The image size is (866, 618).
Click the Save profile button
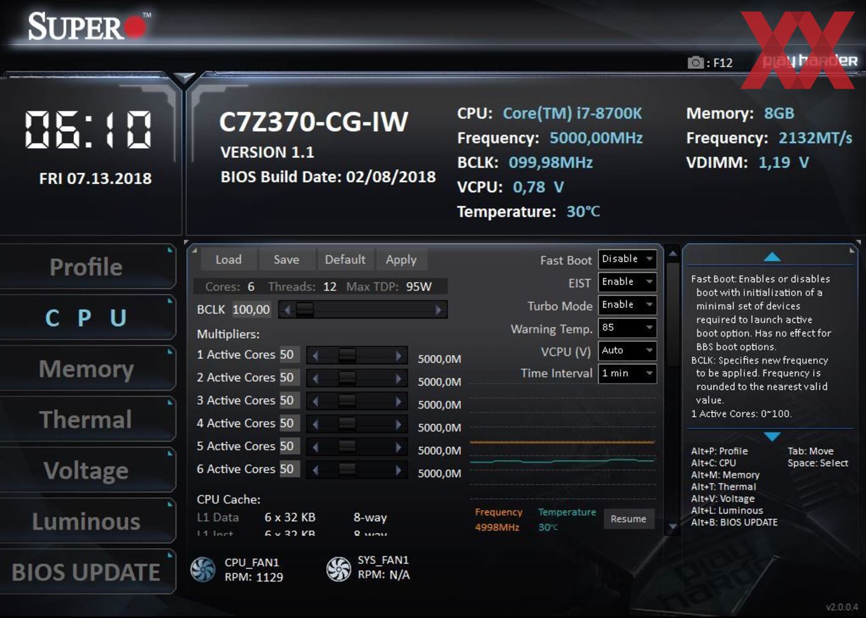[x=287, y=260]
